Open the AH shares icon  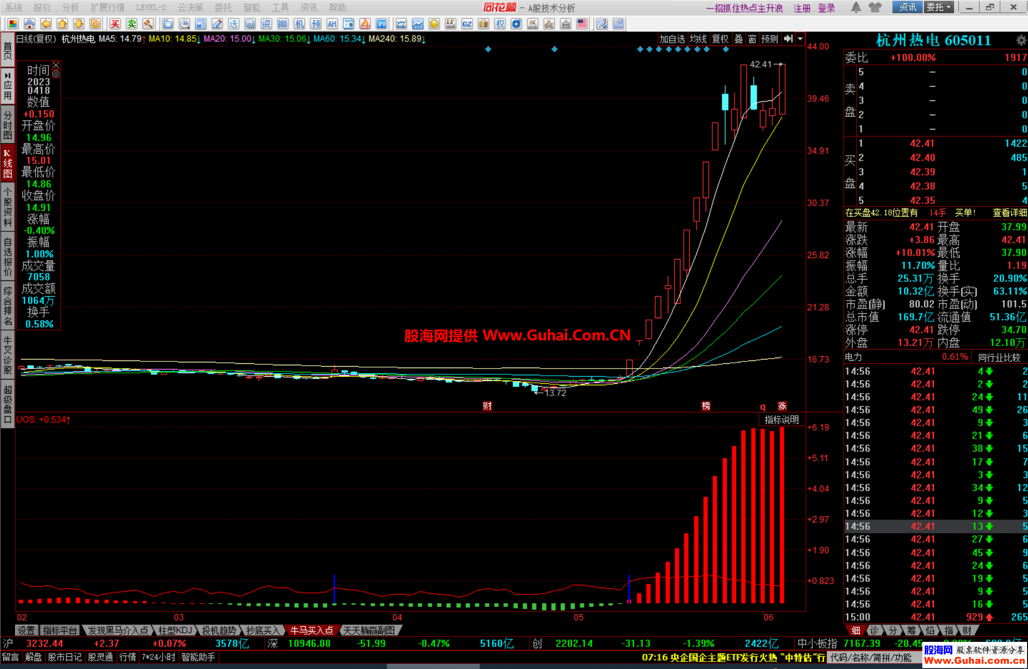[x=332, y=24]
